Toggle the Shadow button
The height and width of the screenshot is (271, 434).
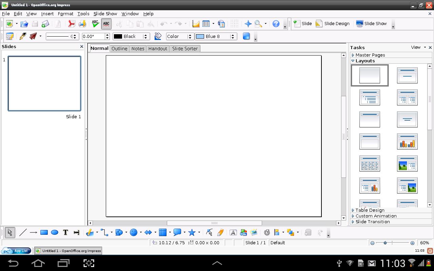pos(246,36)
